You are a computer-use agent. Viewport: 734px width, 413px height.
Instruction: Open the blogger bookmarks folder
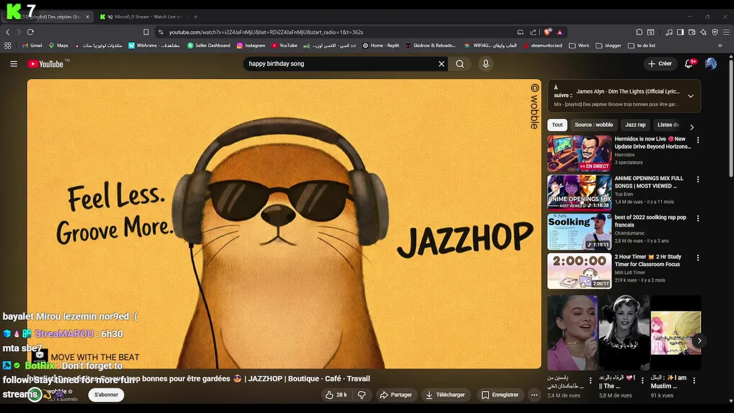[x=608, y=45]
